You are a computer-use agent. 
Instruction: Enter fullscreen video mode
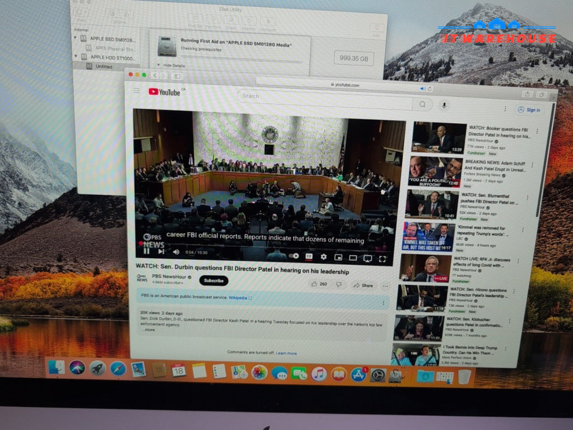click(x=383, y=259)
